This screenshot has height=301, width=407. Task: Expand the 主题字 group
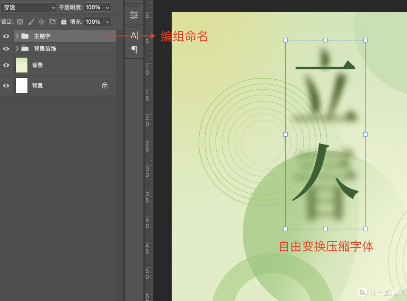17,36
